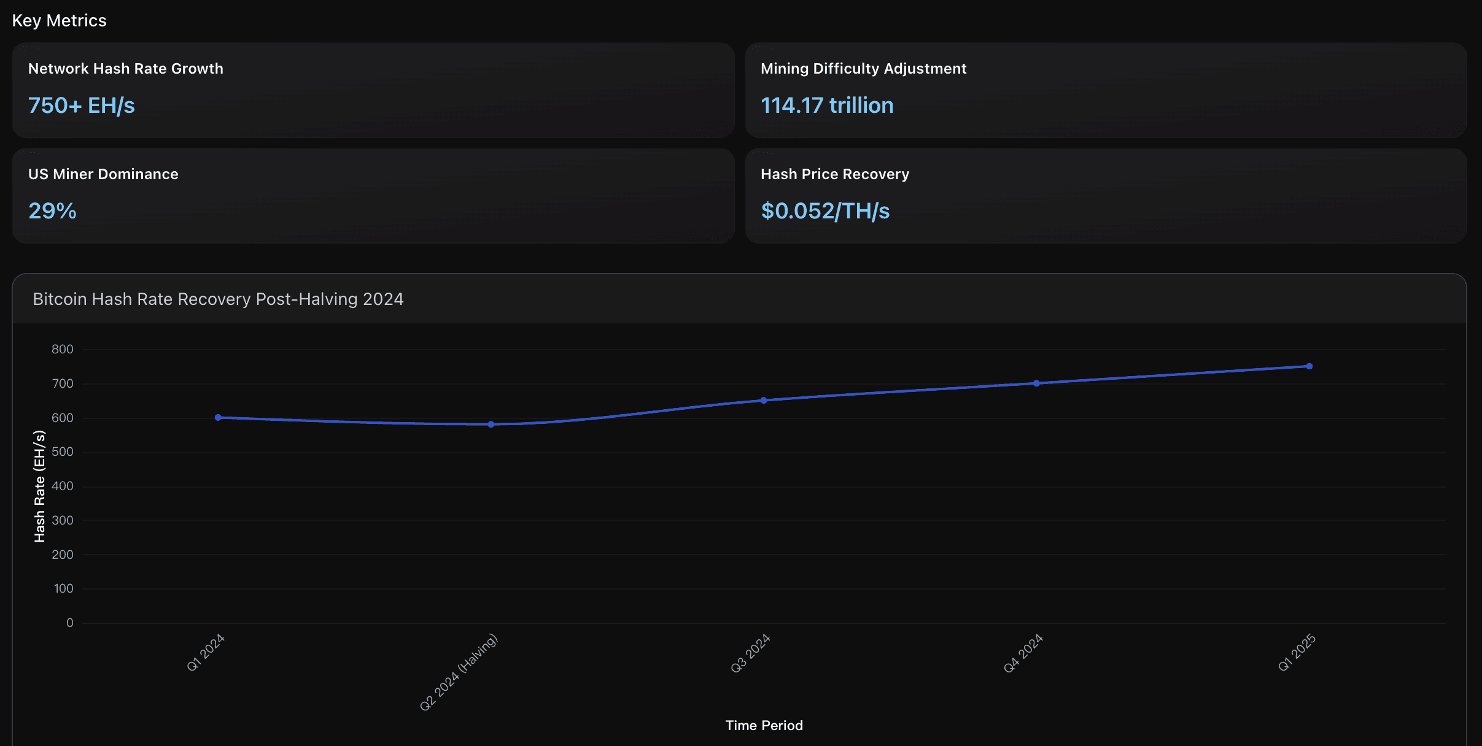This screenshot has width=1482, height=746.
Task: Click the Q4 2024 axis label
Action: point(1023,653)
